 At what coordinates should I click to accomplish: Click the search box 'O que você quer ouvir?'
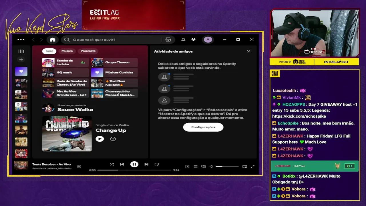pyautogui.click(x=112, y=40)
